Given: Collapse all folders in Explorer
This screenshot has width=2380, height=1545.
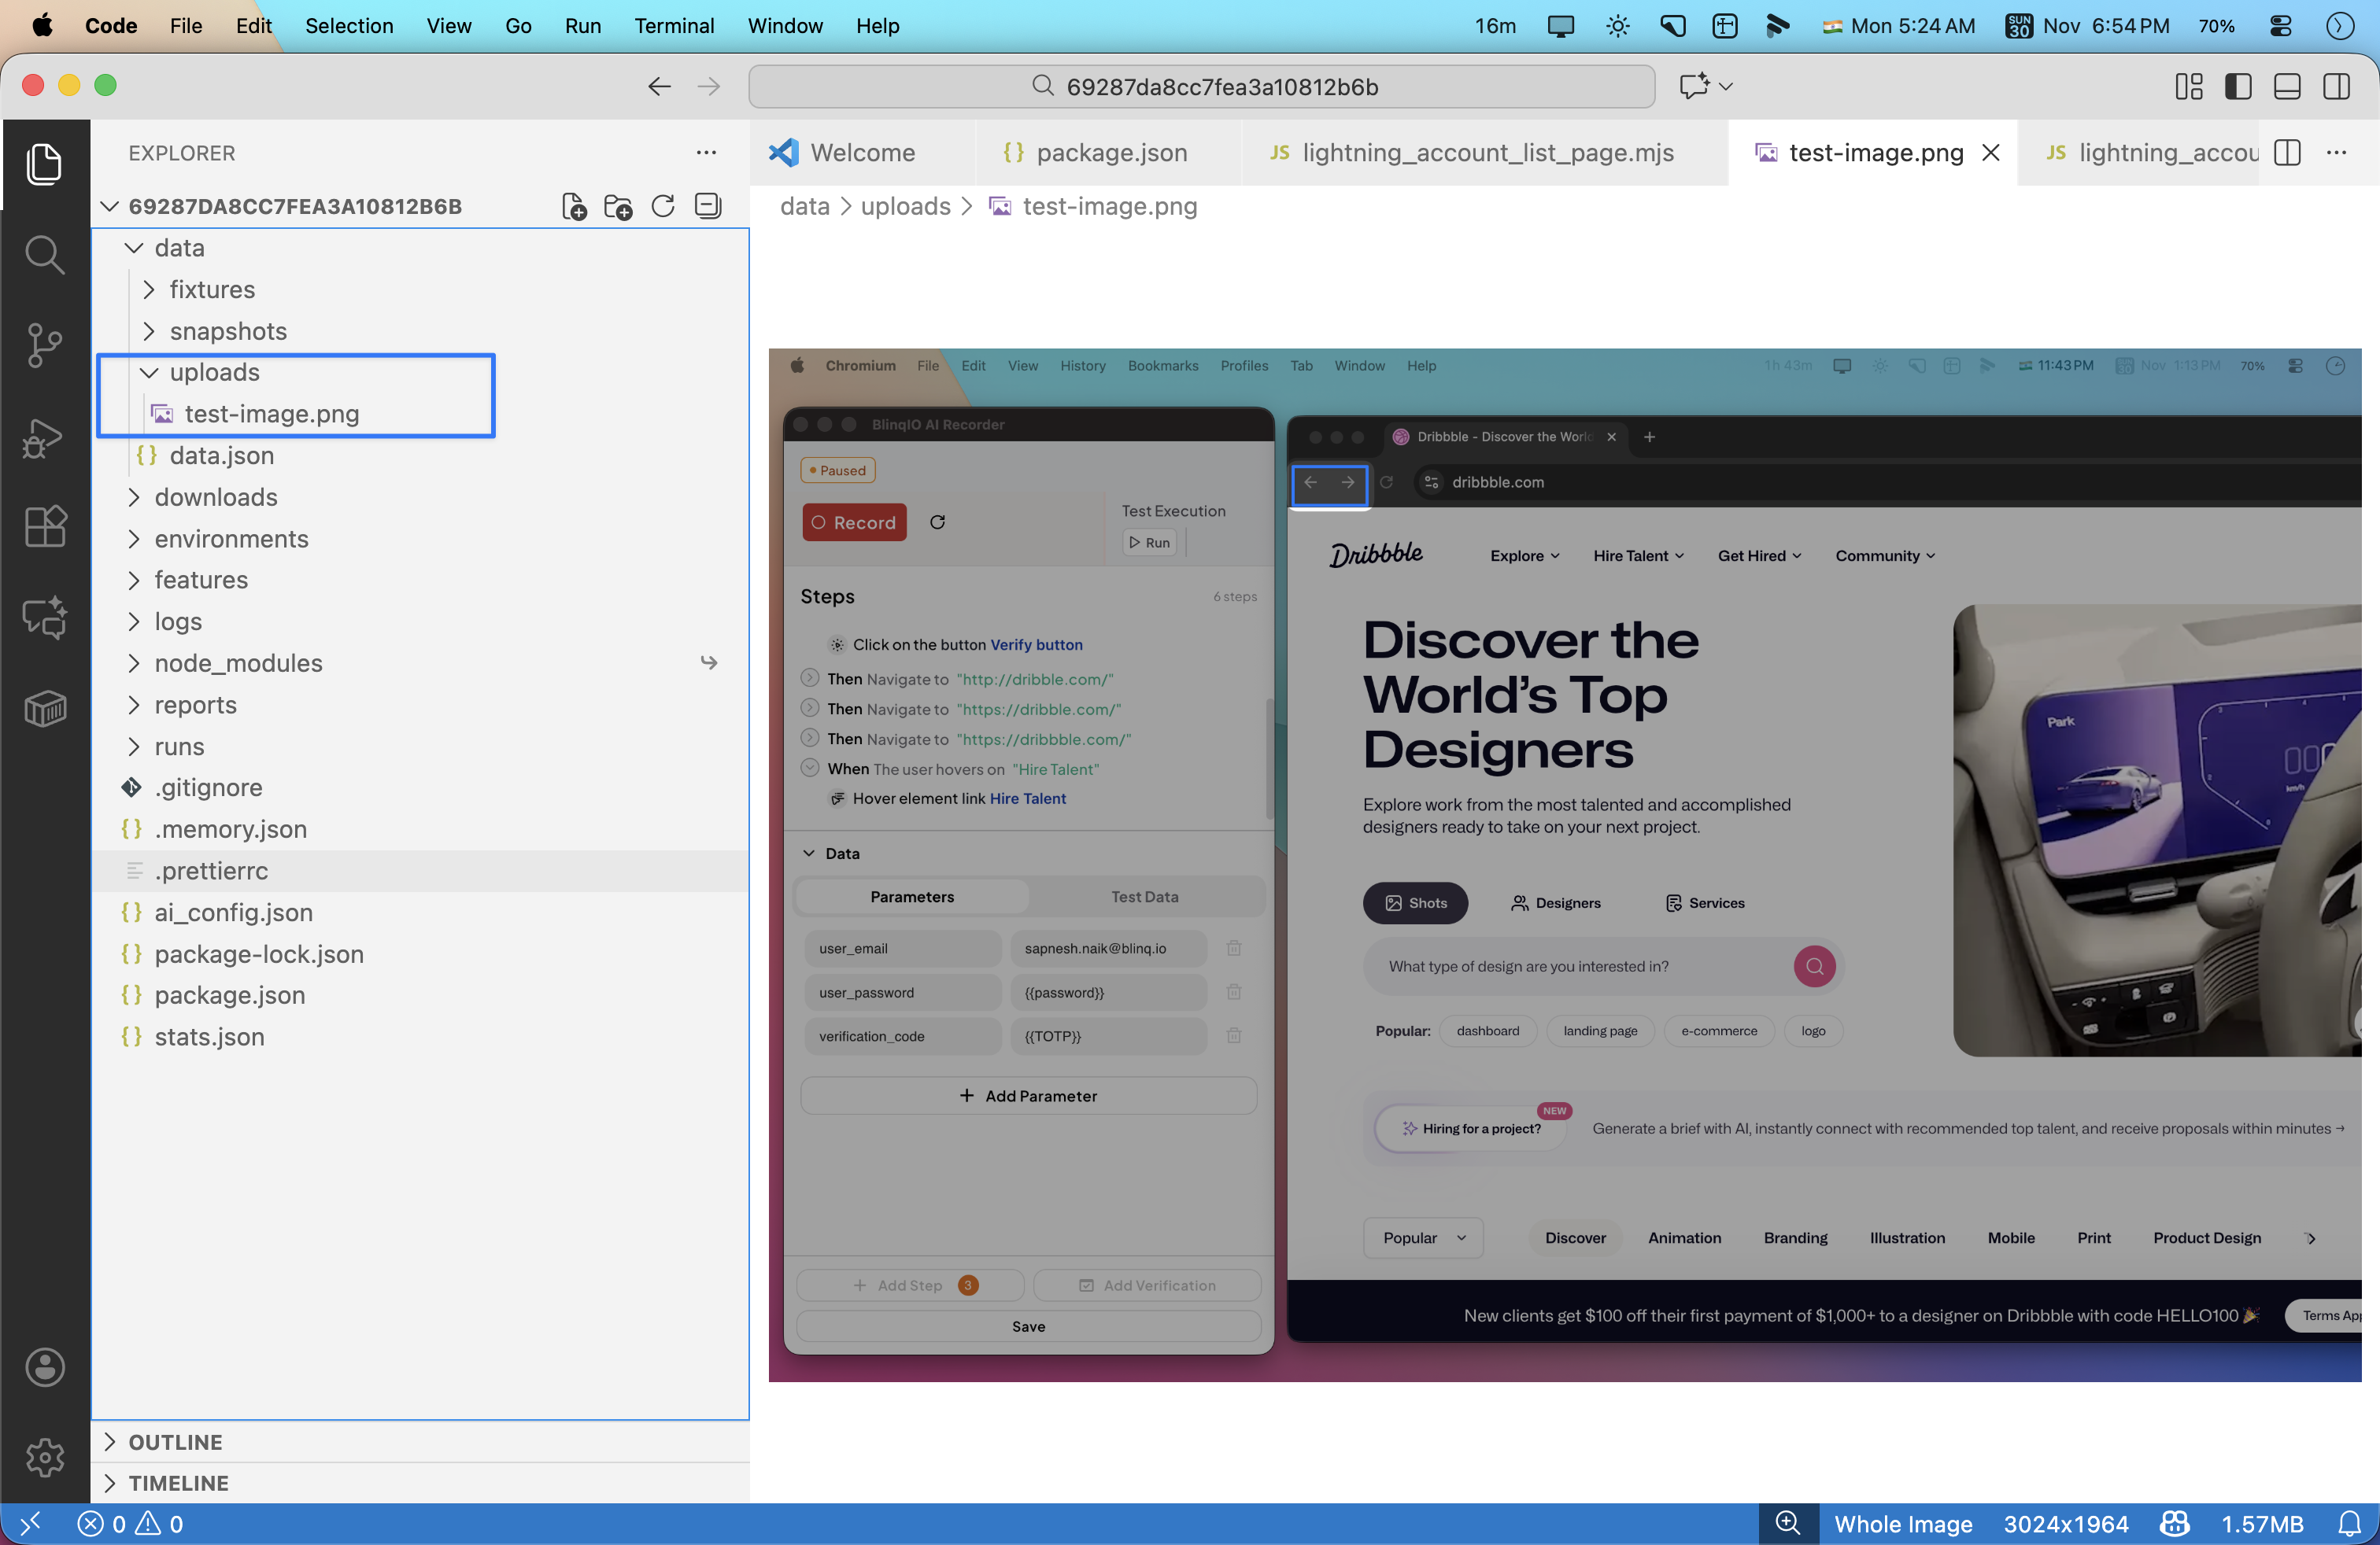Looking at the screenshot, I should coord(708,207).
